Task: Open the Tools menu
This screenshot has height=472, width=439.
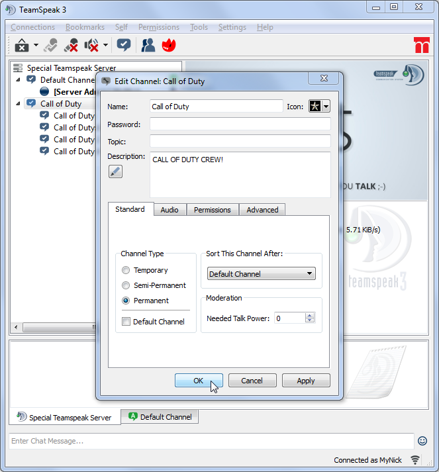Action: pyautogui.click(x=199, y=27)
